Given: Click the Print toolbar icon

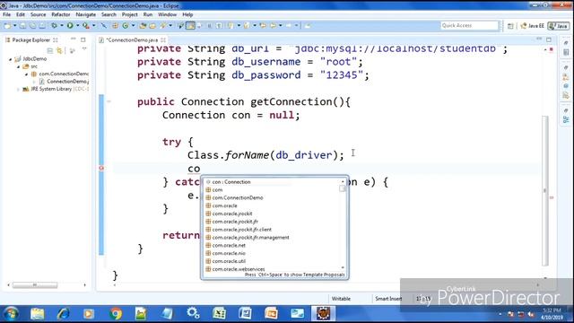Looking at the screenshot, I should 42,26.
